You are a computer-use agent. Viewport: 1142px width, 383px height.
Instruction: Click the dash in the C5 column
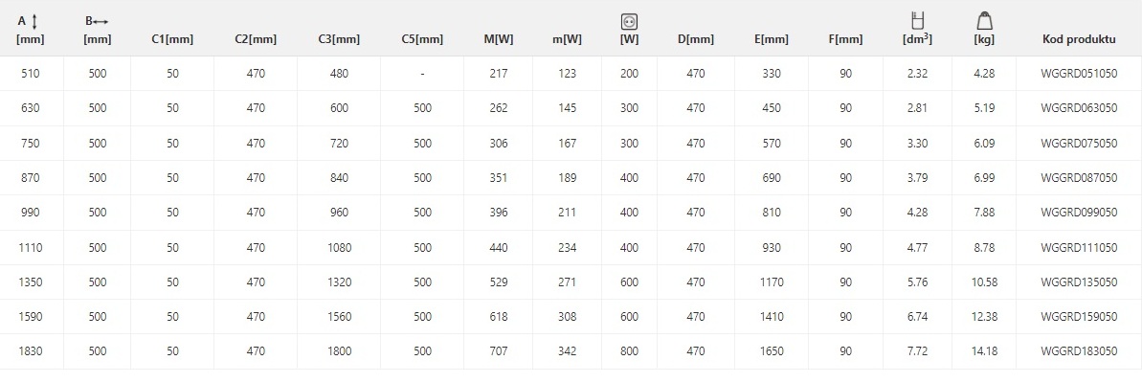tap(422, 73)
